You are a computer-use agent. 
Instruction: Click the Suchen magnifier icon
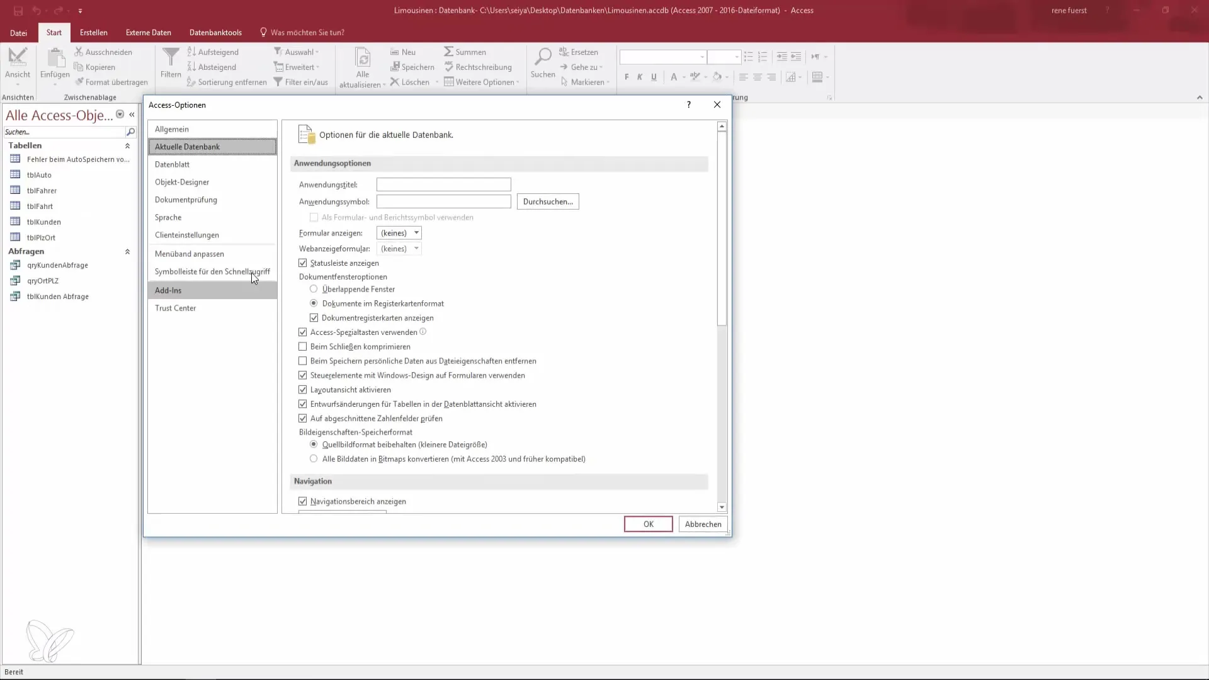click(543, 57)
